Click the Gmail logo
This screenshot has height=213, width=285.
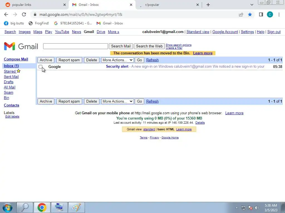21,46
